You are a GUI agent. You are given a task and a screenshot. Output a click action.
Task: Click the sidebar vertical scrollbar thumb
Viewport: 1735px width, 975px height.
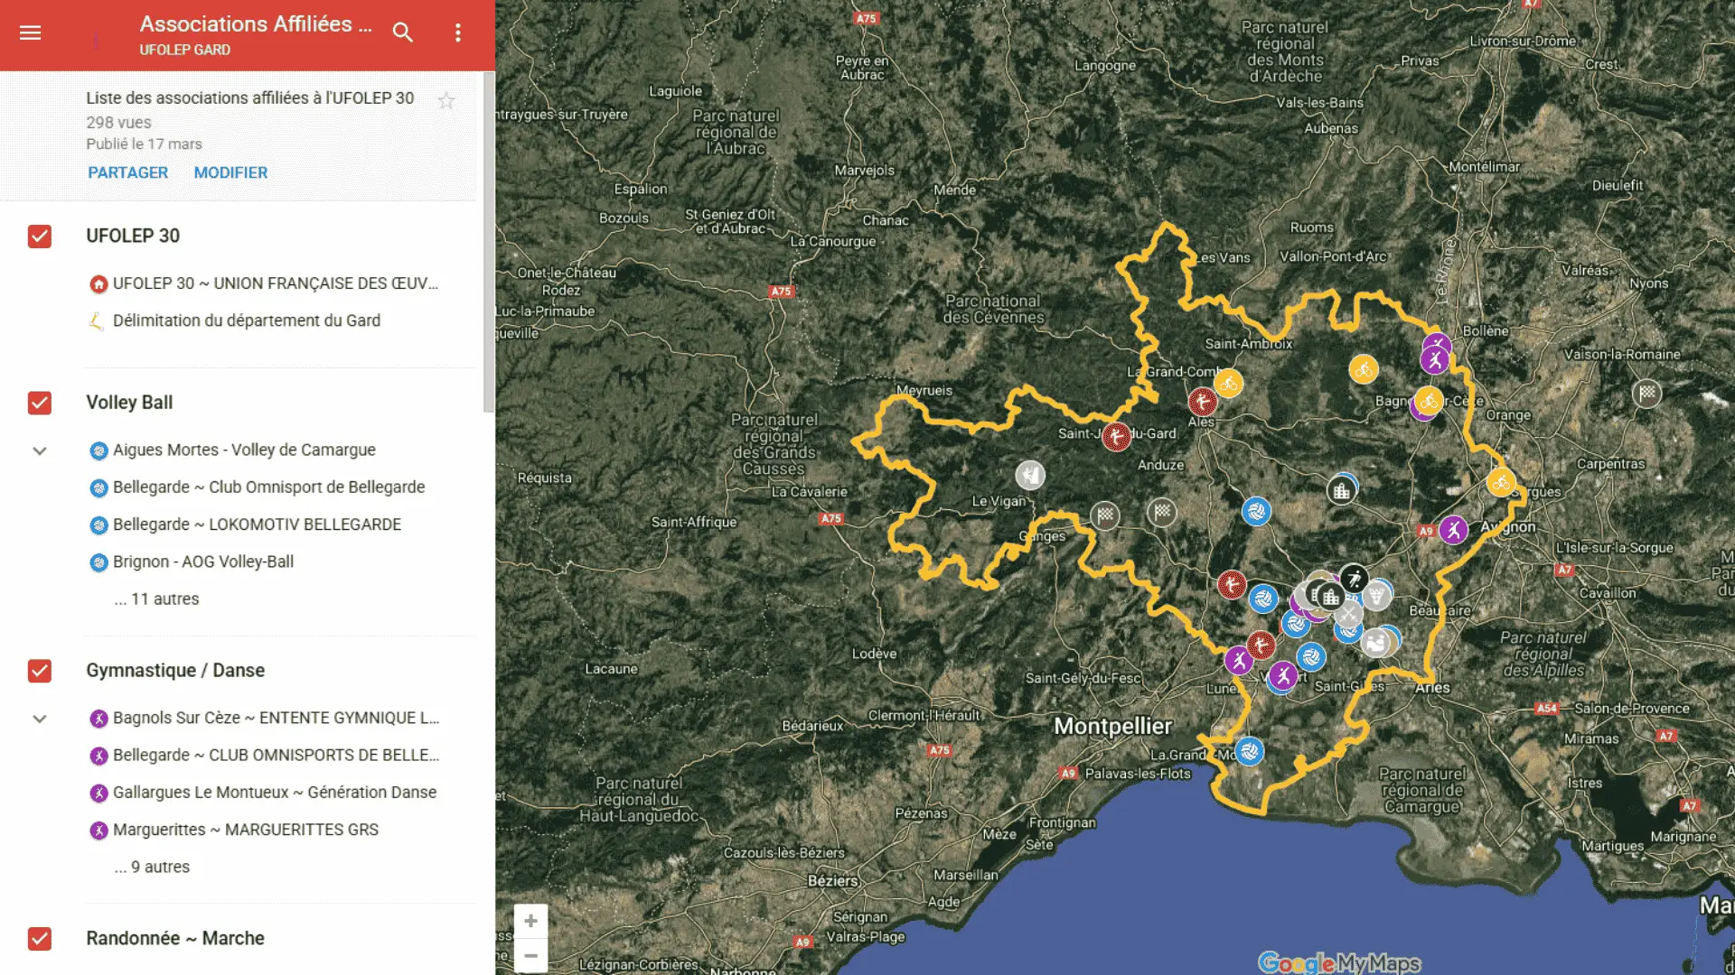point(489,242)
